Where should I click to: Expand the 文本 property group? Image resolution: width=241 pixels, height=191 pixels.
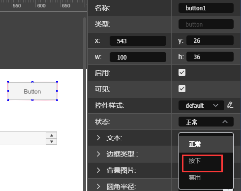(98, 138)
